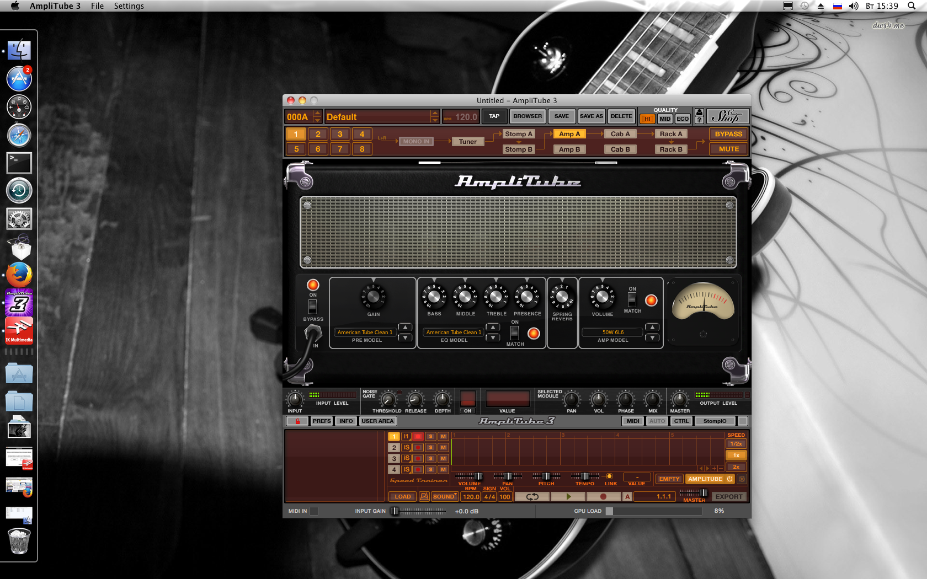Step the 000A preset number stepper
The image size is (927, 579).
317,116
